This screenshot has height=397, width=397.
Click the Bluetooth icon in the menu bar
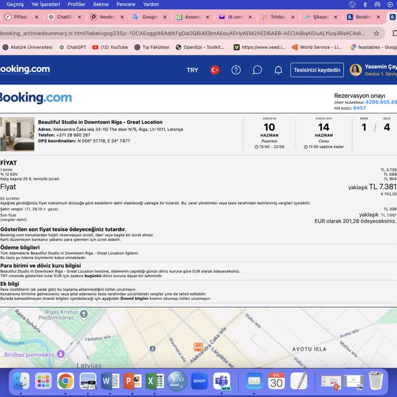[x=365, y=4]
